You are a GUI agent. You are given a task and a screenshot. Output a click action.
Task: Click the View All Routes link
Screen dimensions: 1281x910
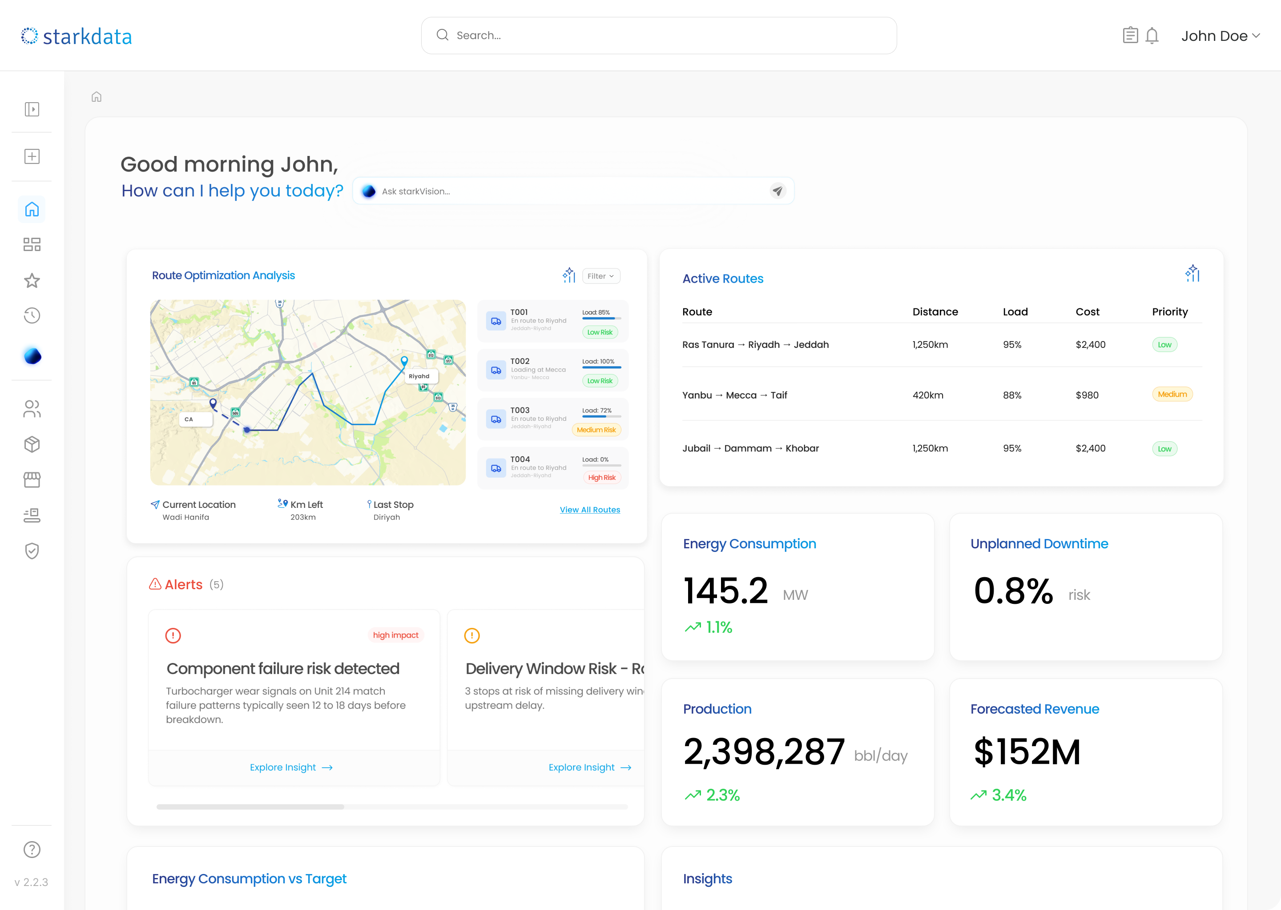590,509
